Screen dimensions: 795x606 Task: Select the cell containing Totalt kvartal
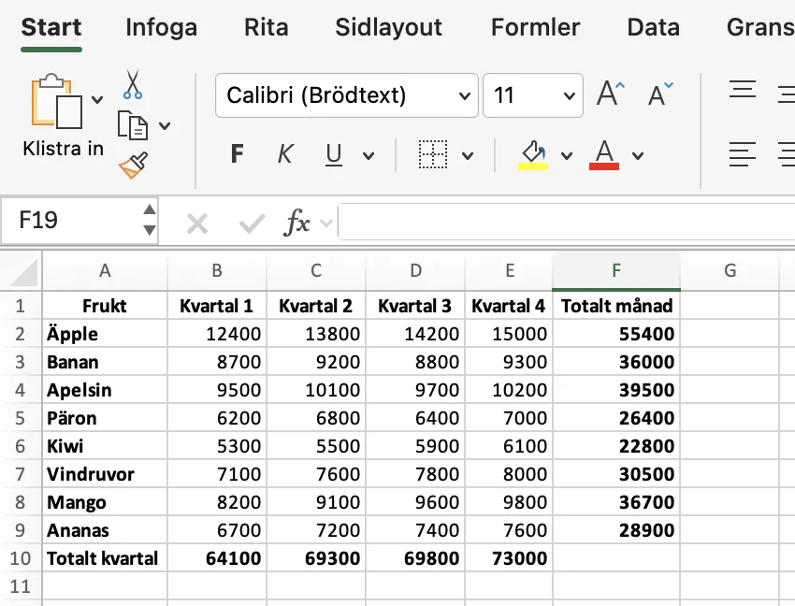click(103, 558)
